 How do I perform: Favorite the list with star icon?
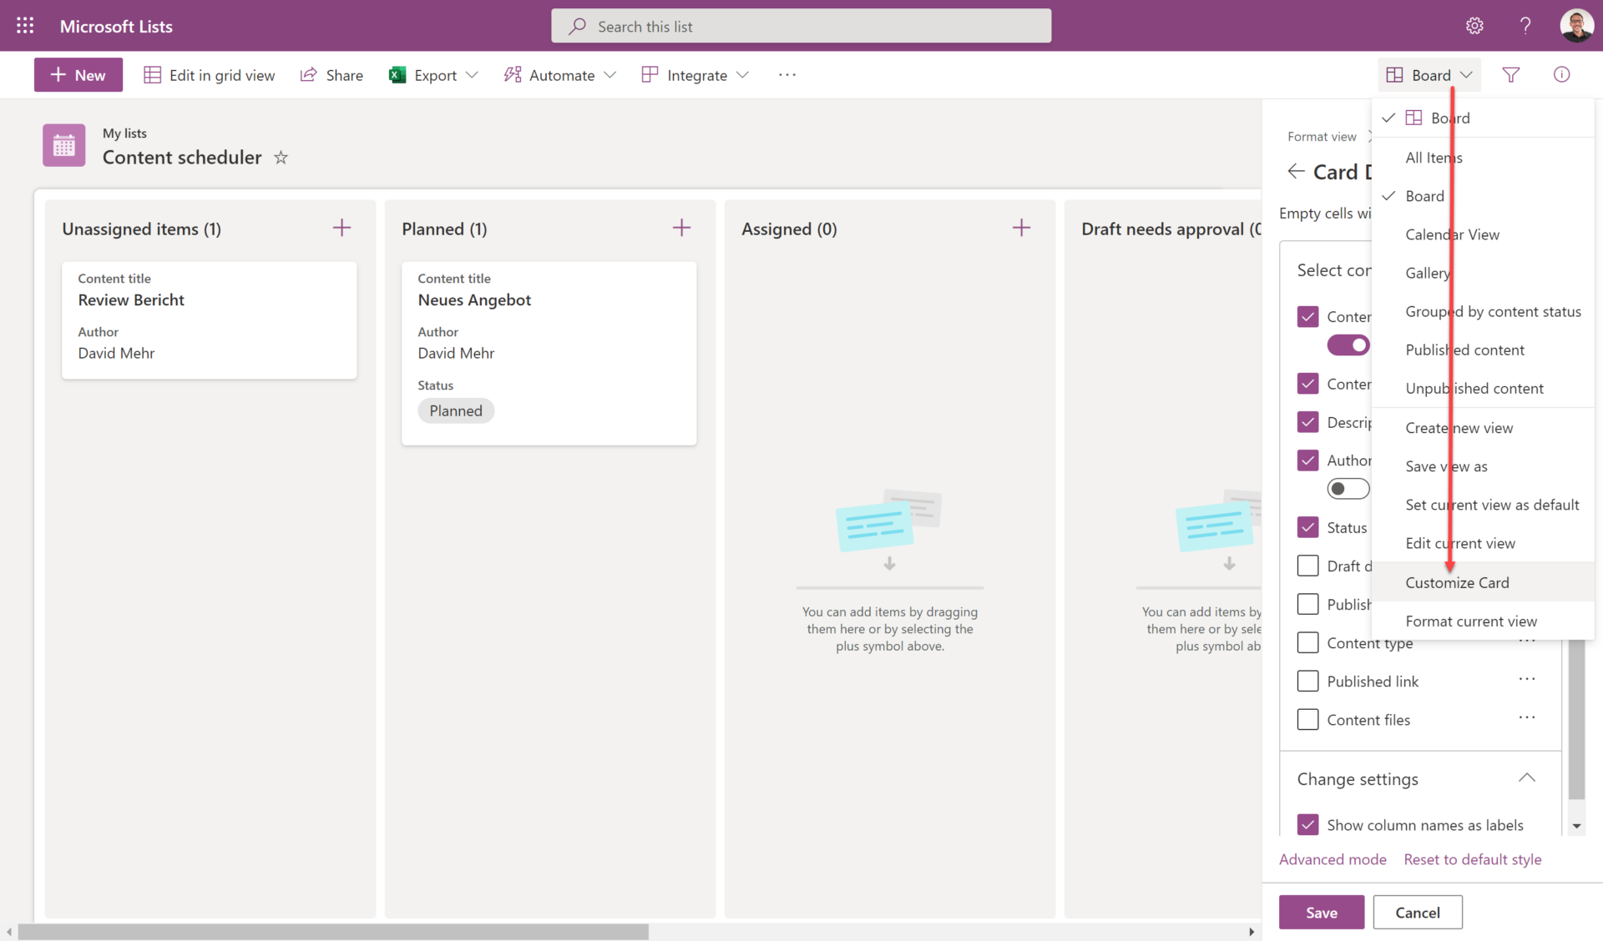coord(281,158)
